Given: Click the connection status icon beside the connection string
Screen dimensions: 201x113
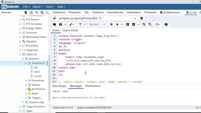Looking at the screenshot, I should 54,18.
